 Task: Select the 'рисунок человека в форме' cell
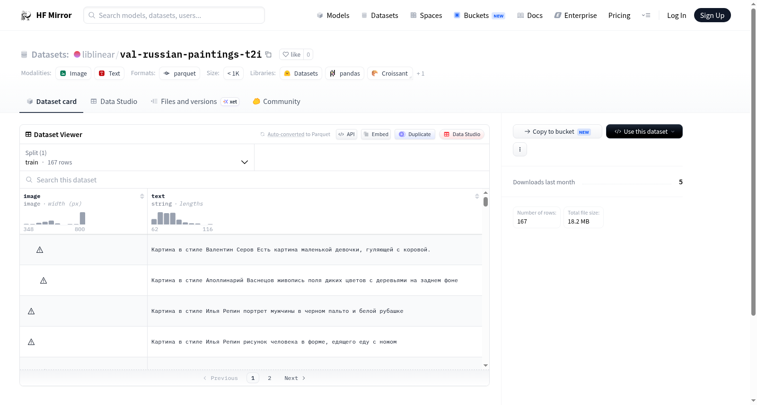tap(315, 342)
